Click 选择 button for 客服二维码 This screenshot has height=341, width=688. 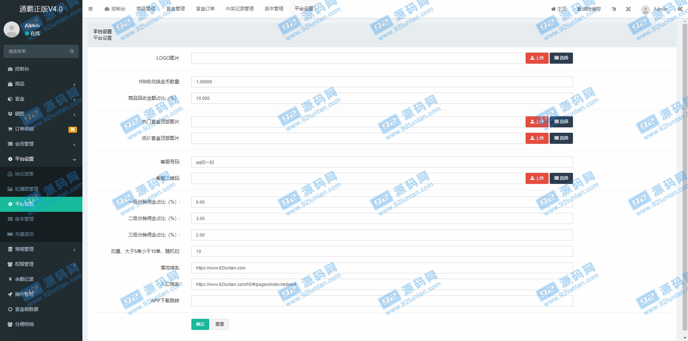pos(561,178)
